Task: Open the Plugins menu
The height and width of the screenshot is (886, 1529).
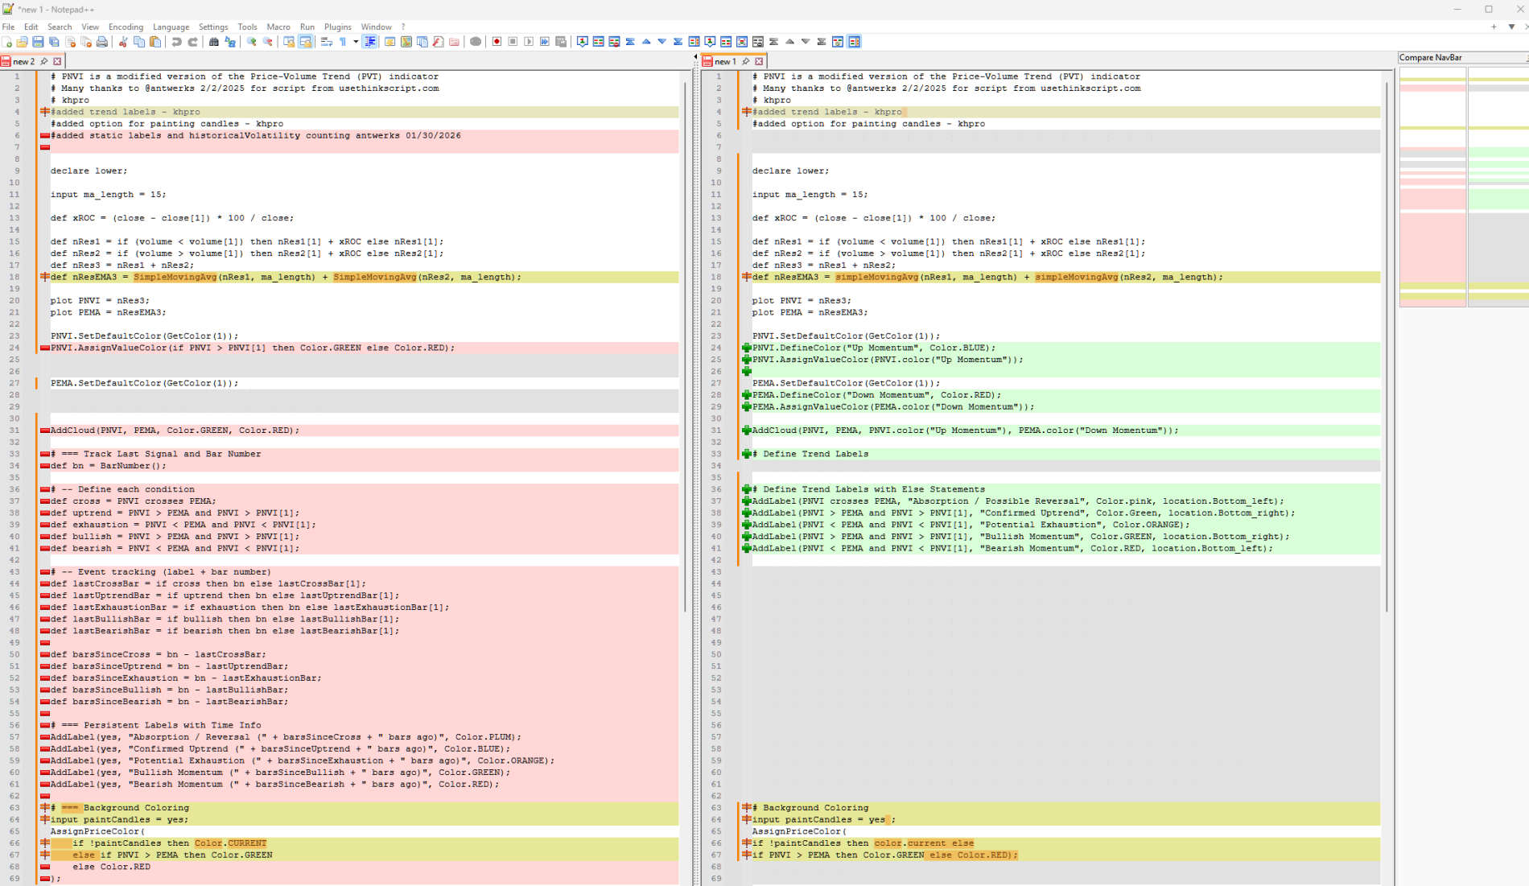Action: pyautogui.click(x=337, y=27)
